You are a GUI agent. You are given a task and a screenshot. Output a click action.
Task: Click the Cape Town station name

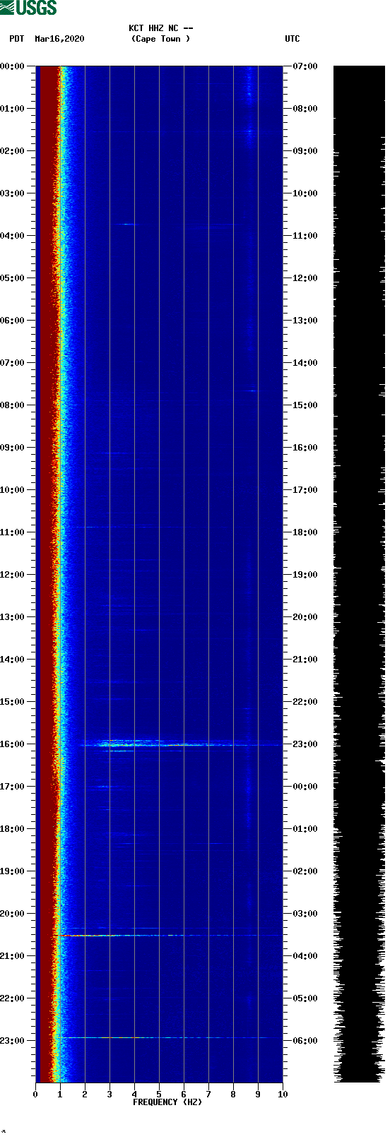pos(161,39)
